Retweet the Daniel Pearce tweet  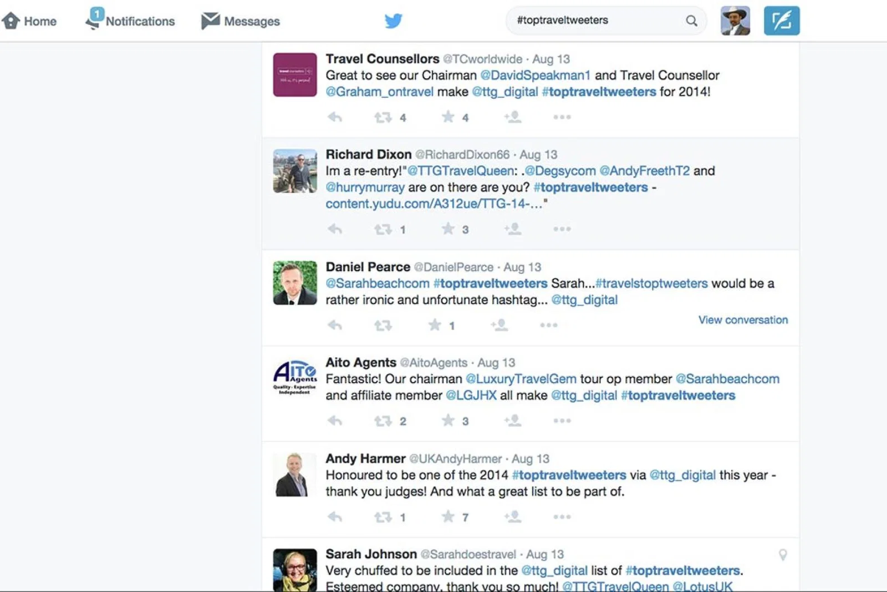coord(383,326)
